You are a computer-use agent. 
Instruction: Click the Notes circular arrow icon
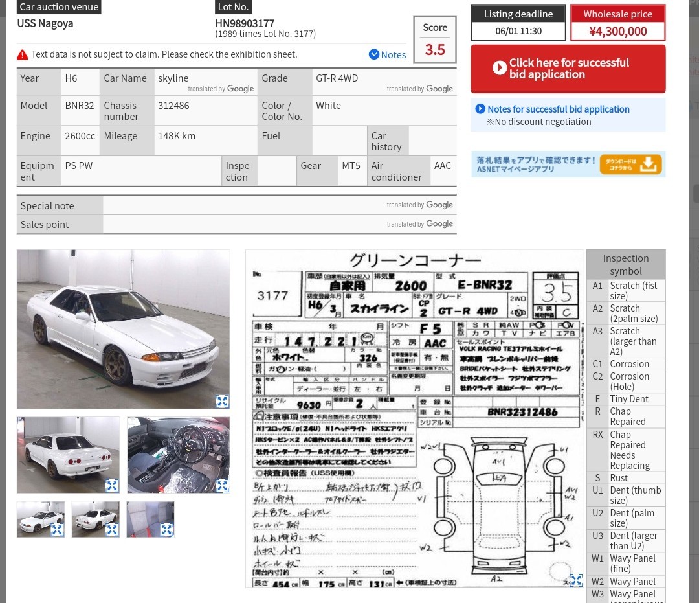tap(374, 54)
